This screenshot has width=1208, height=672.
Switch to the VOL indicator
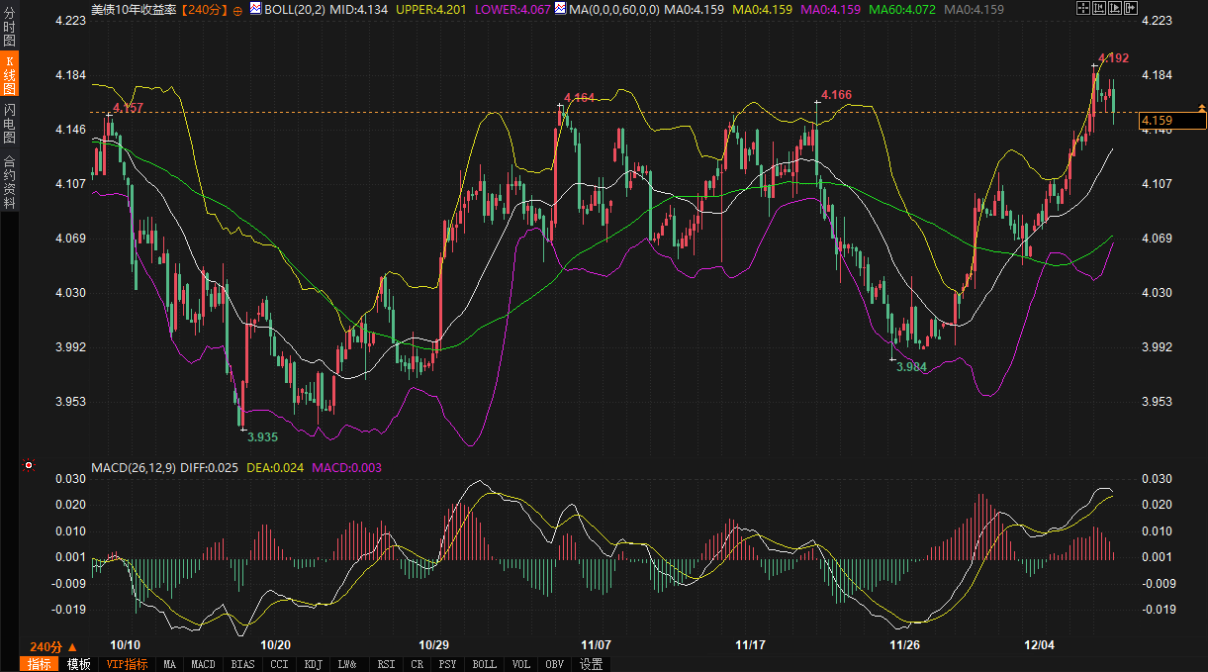tap(519, 664)
